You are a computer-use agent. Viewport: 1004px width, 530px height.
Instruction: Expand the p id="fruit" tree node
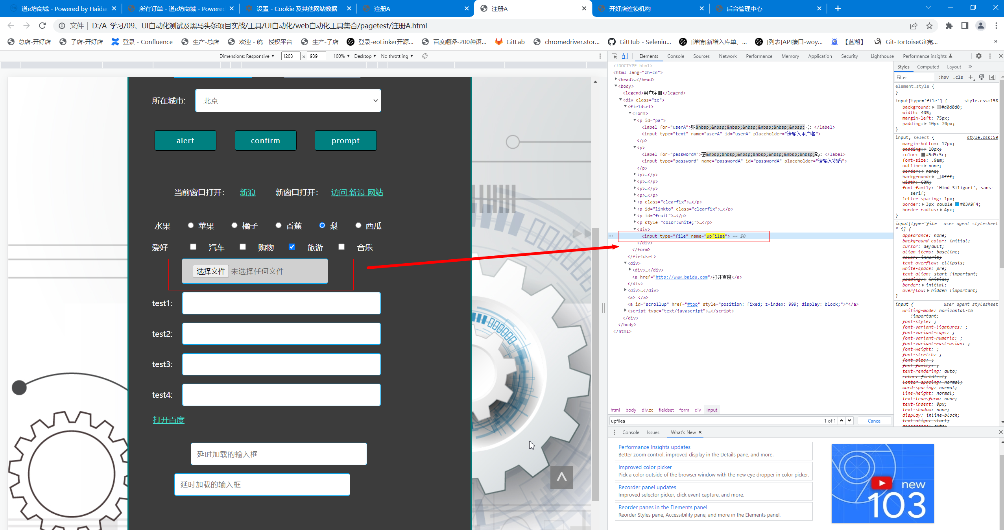pos(635,215)
